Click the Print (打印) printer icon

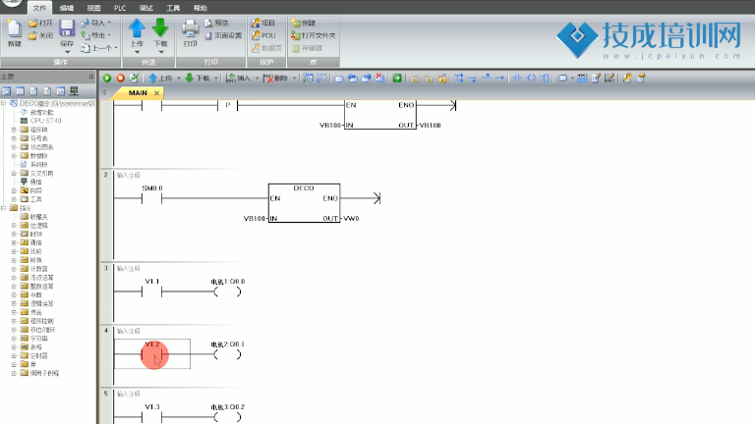(190, 28)
